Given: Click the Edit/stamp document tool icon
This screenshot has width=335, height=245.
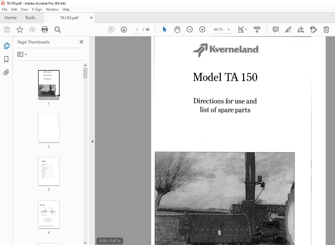Looking at the screenshot, I should coord(314,30).
